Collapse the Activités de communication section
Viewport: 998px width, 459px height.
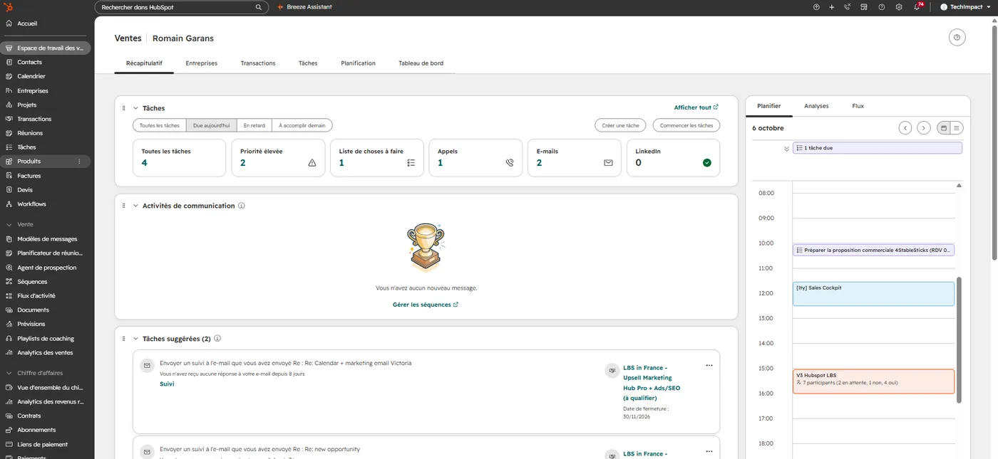tap(135, 206)
